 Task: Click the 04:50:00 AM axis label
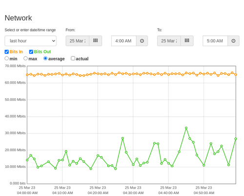tap(204, 193)
